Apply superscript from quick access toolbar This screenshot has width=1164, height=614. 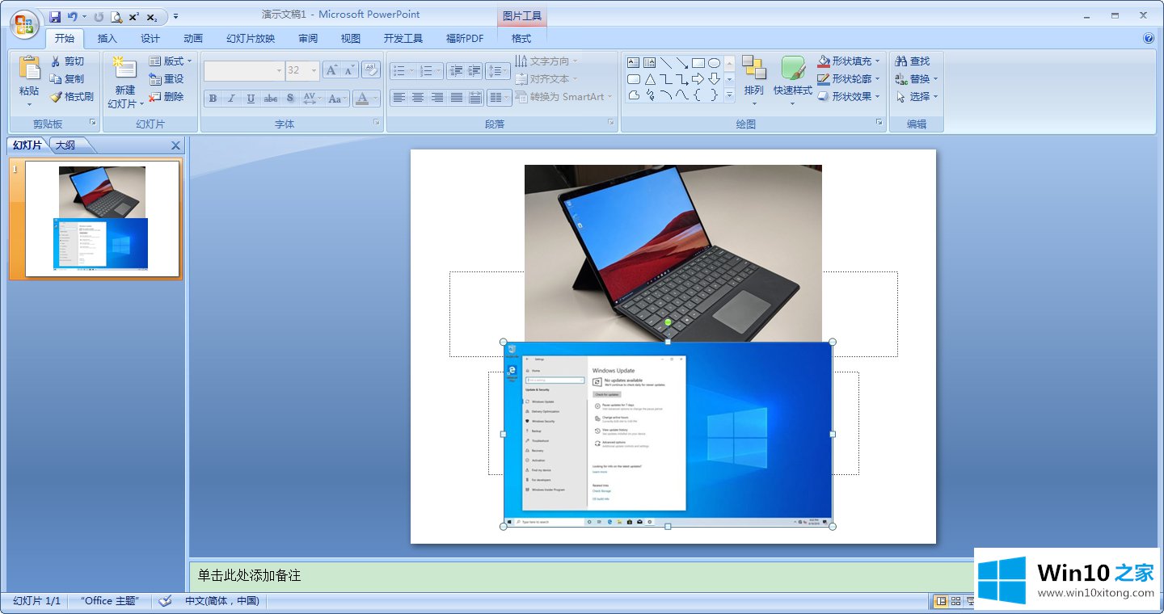(x=134, y=16)
